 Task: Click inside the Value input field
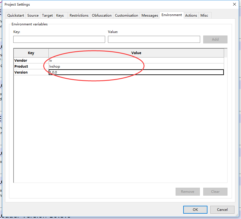pos(154,39)
